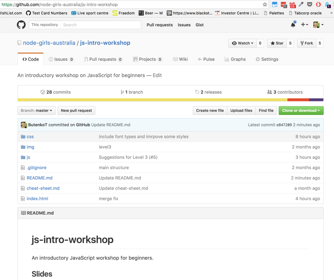This screenshot has height=280, width=334.
Task: Open ButenkoT committer profile
Action: (38, 125)
